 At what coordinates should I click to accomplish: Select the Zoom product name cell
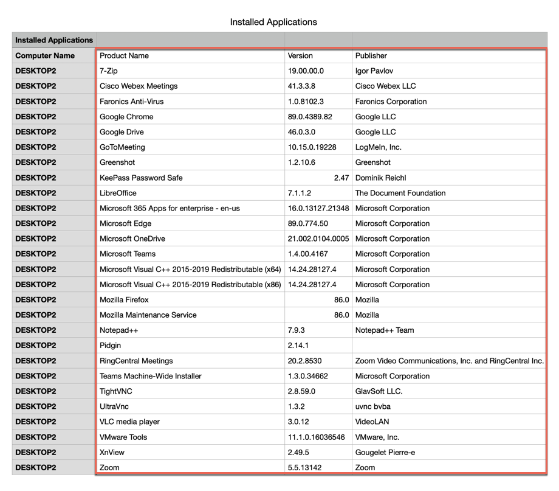point(190,467)
